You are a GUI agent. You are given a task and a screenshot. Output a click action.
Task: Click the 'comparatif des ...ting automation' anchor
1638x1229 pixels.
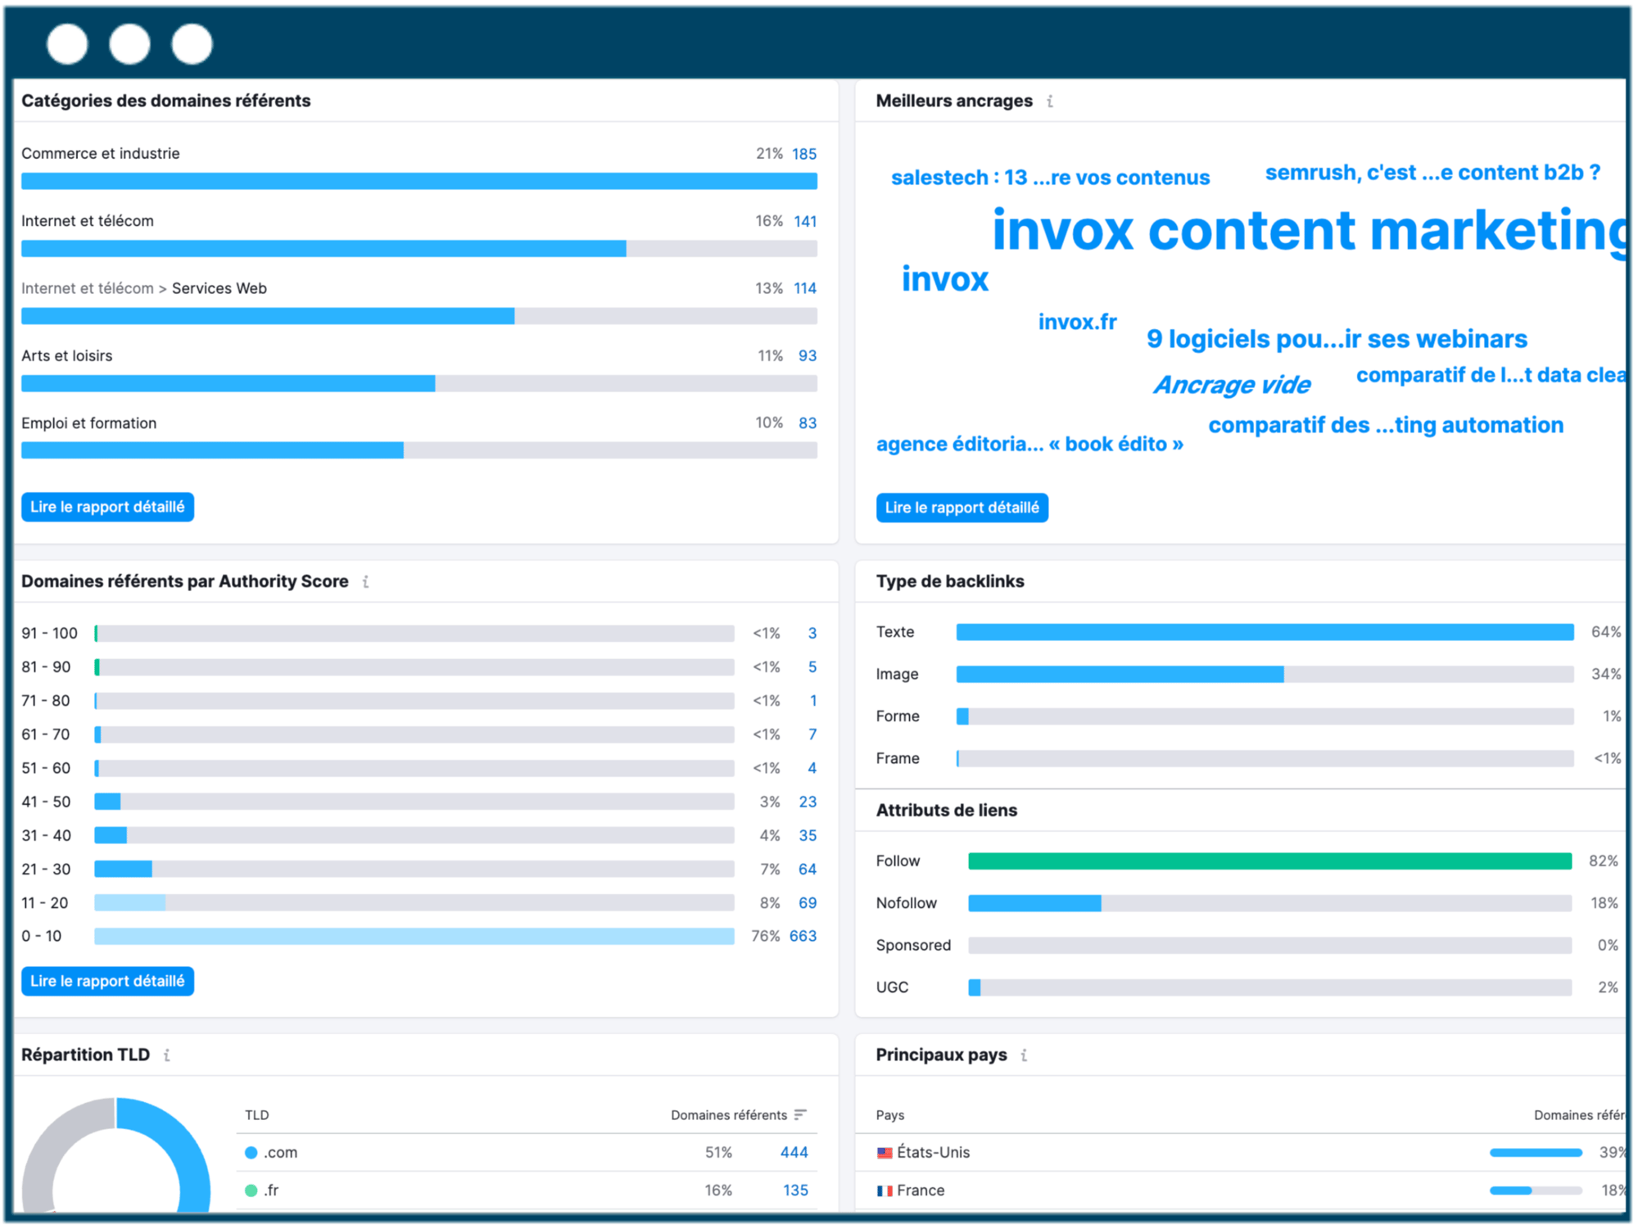1386,426
